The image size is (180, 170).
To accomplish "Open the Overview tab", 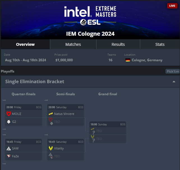I will (x=25, y=44).
